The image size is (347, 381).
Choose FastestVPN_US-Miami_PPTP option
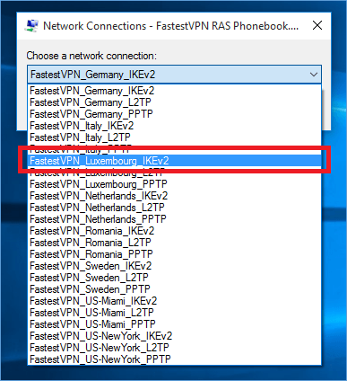pos(174,324)
